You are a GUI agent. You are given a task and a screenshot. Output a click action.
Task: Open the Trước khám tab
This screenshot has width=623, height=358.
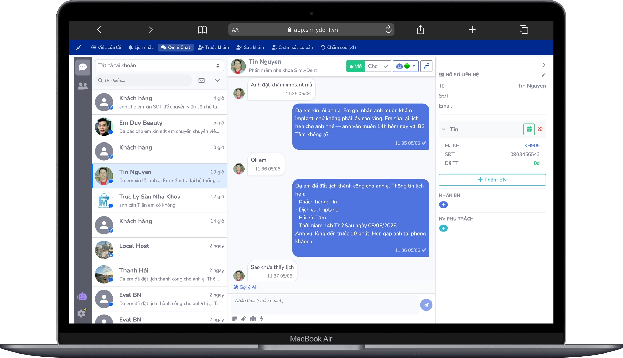(x=213, y=47)
